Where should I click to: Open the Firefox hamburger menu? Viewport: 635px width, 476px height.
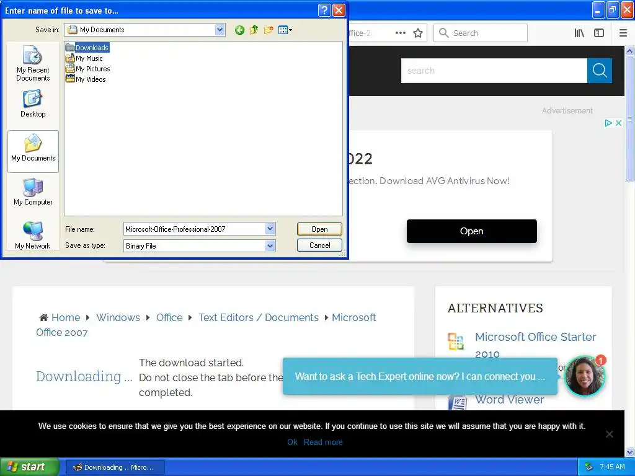623,33
